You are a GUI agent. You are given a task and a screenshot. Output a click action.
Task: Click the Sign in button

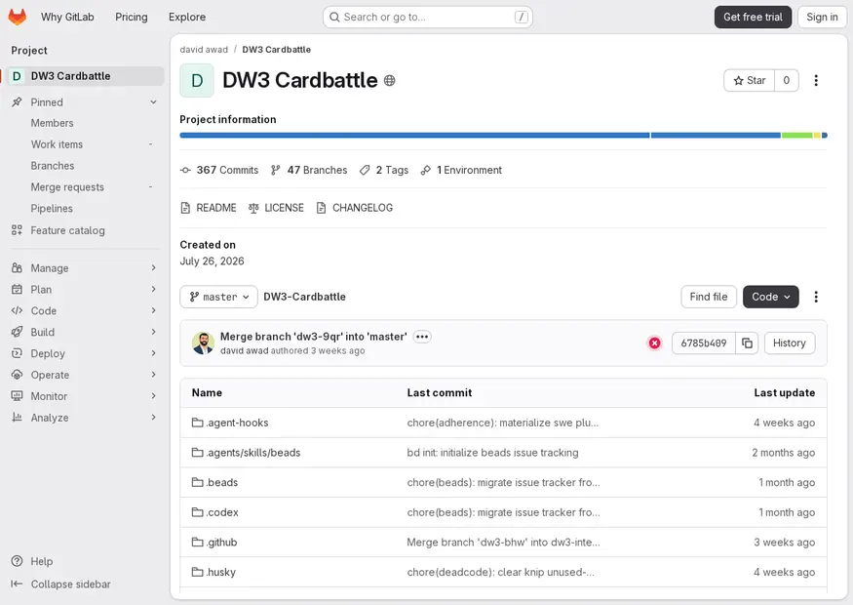coord(822,17)
